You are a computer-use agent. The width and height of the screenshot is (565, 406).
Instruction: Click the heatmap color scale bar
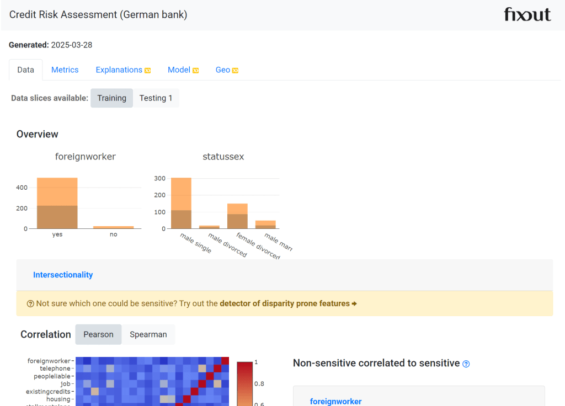point(244,383)
